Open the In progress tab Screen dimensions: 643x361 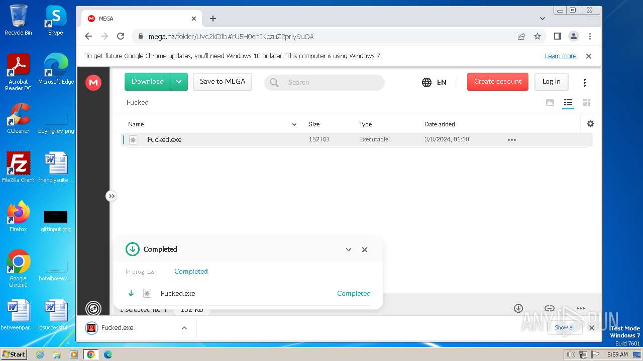click(x=140, y=272)
